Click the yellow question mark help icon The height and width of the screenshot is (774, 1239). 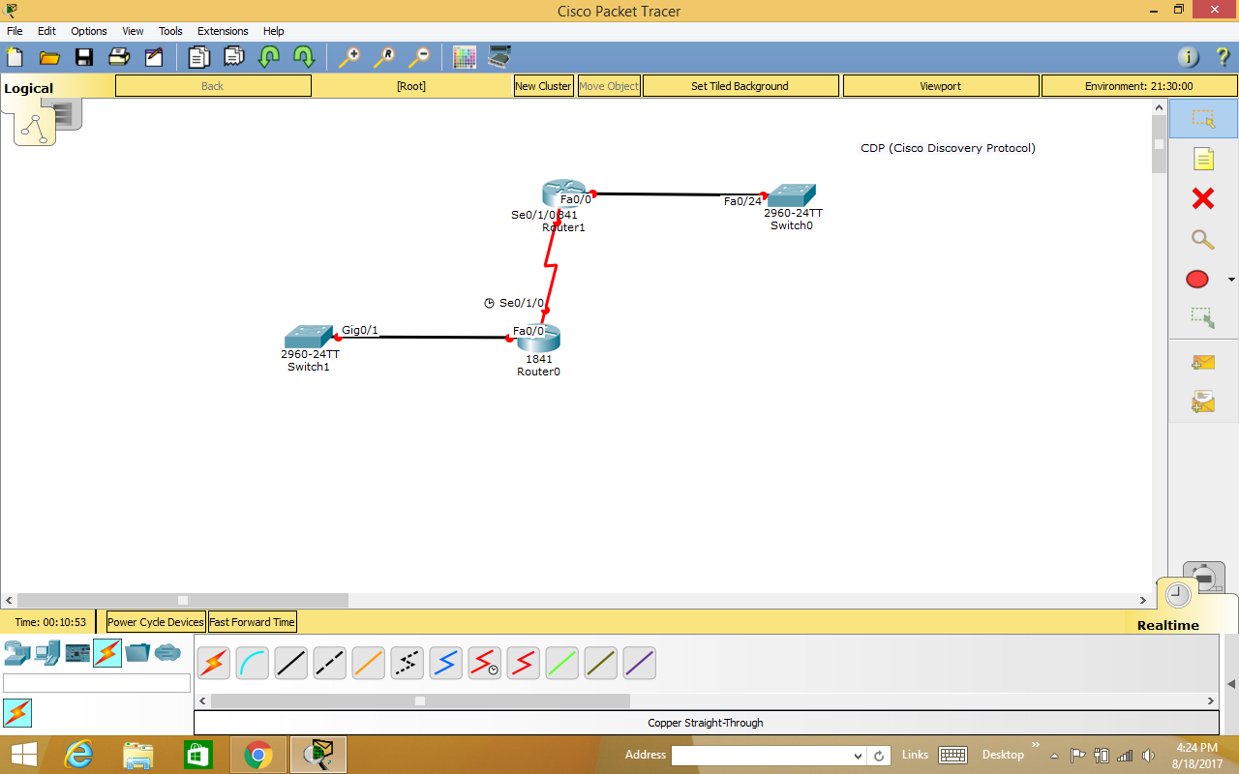(x=1223, y=57)
